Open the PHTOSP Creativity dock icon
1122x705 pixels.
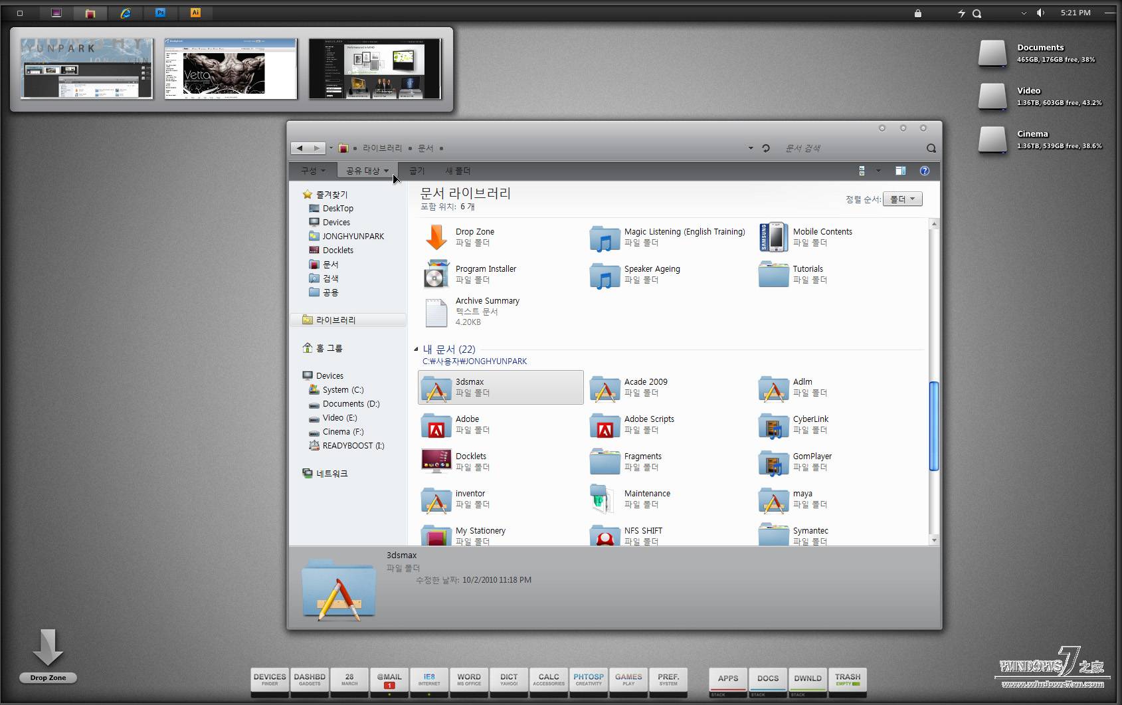click(589, 681)
